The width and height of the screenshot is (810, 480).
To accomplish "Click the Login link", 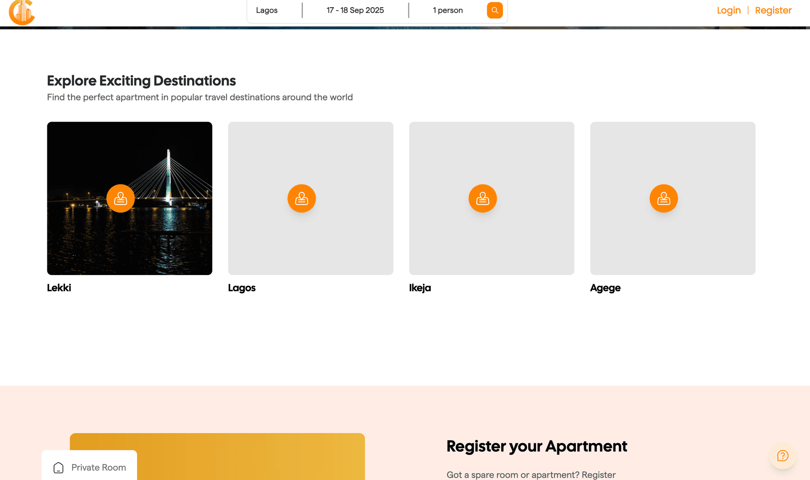I will (x=729, y=10).
